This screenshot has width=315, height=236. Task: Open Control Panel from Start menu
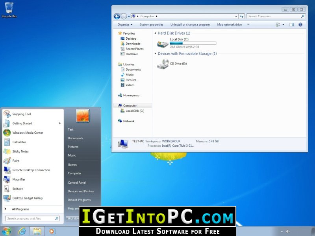tap(77, 183)
